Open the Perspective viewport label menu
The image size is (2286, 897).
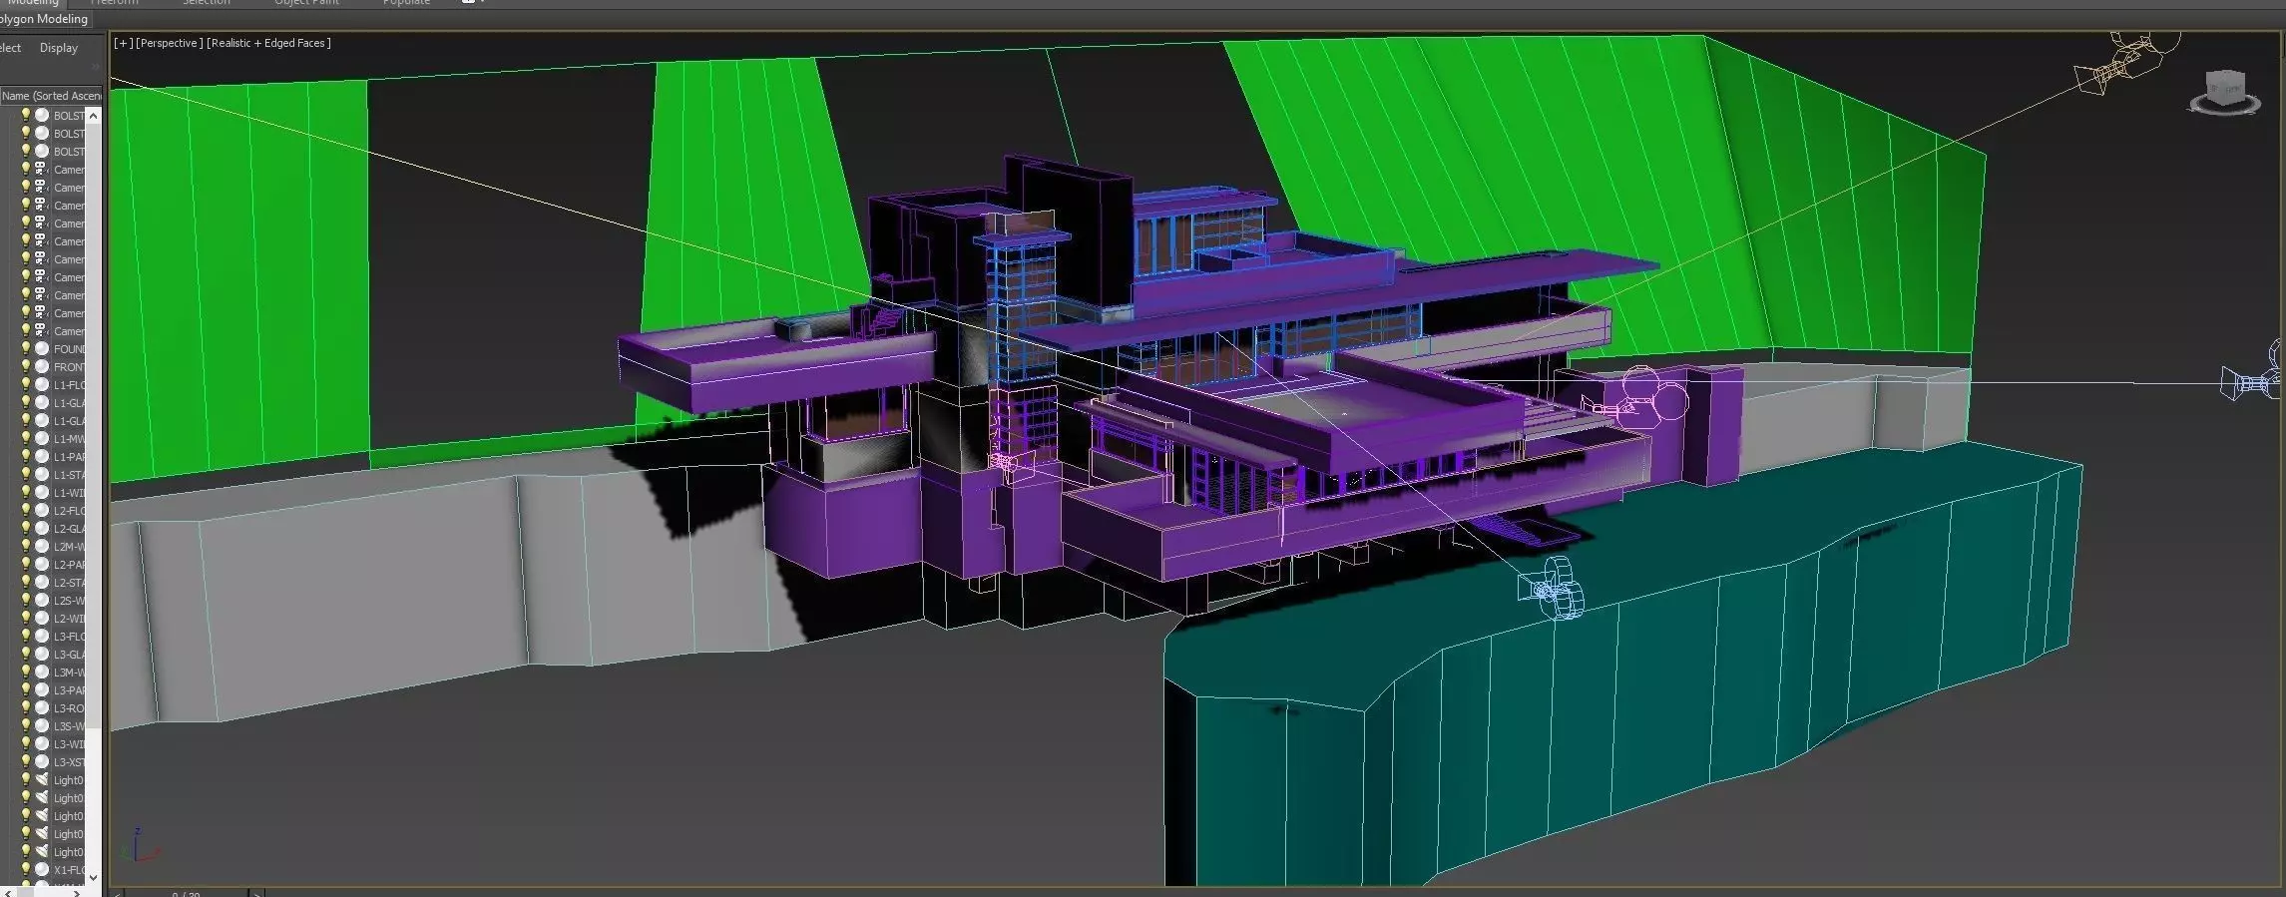170,43
